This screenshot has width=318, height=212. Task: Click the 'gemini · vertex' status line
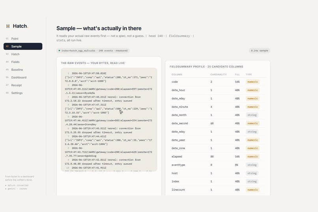16,189
